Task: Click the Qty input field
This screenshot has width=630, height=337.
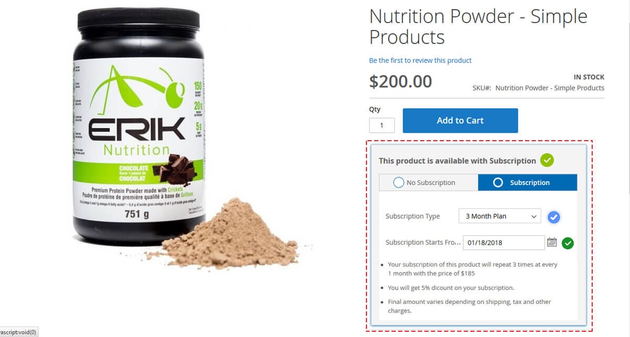Action: pos(382,125)
